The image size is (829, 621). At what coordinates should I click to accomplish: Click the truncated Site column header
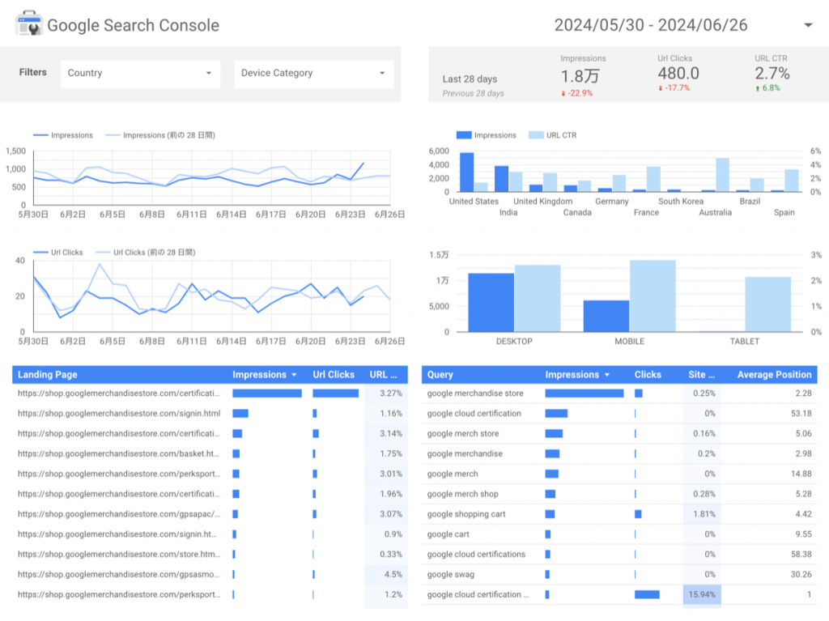point(702,375)
